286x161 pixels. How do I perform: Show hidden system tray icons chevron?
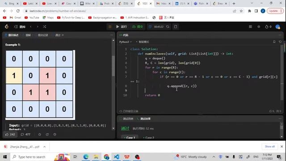tap(214, 157)
